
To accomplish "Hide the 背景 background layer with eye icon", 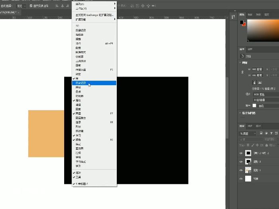I will (242, 179).
